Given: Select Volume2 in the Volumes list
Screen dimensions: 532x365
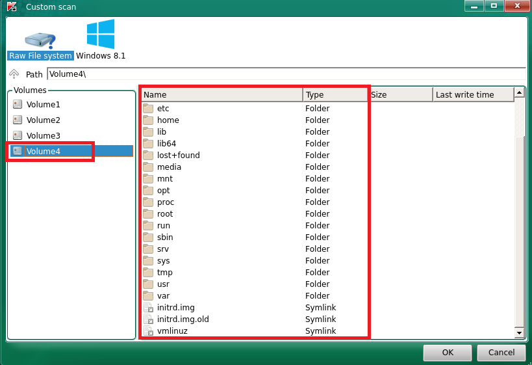Looking at the screenshot, I should pos(44,120).
